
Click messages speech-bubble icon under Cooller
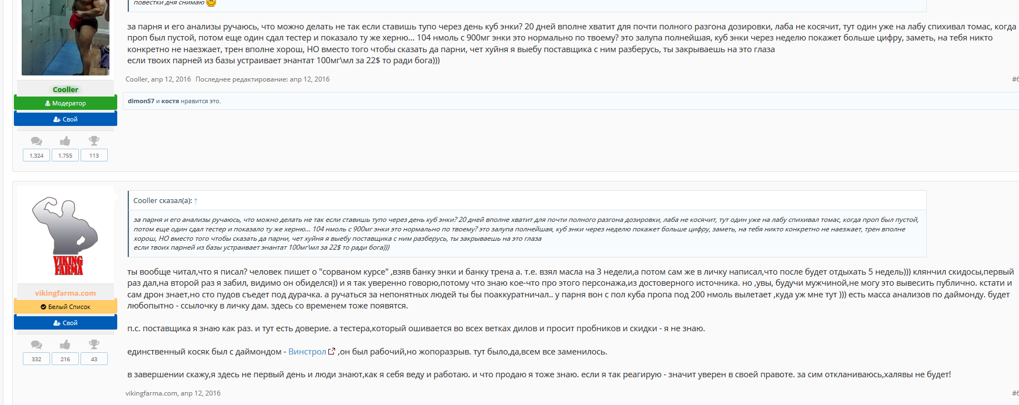36,141
